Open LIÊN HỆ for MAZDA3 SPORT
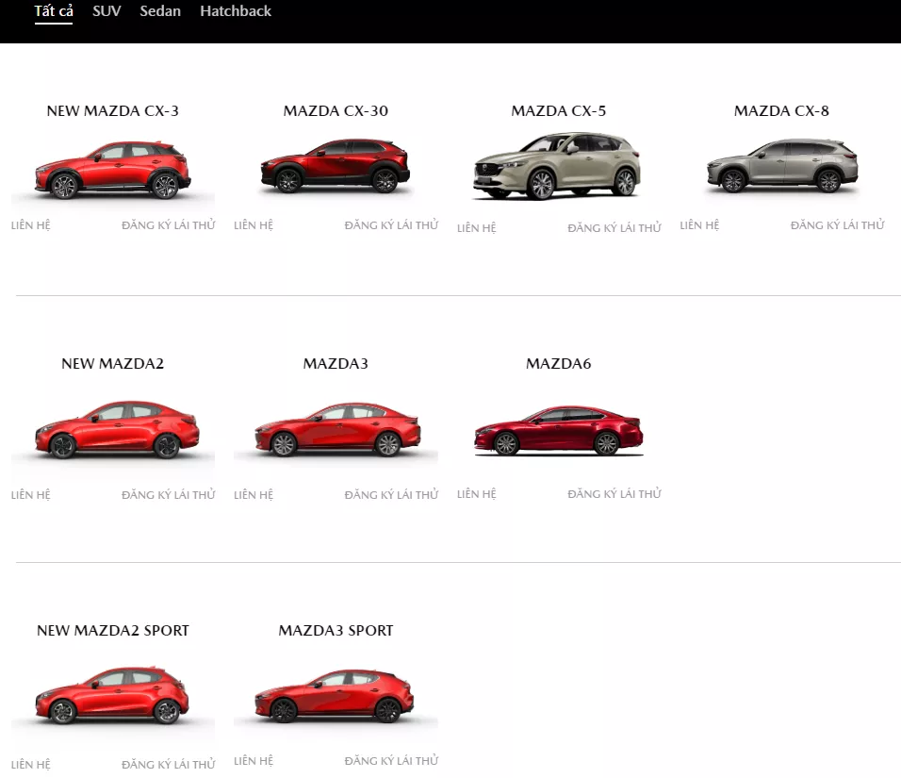 point(254,760)
